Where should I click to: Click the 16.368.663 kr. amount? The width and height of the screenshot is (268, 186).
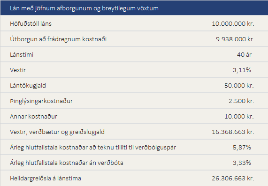233,132
